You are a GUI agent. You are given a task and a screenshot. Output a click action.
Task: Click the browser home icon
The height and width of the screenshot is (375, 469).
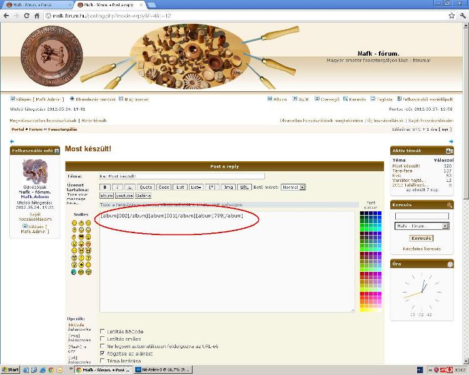(38, 16)
